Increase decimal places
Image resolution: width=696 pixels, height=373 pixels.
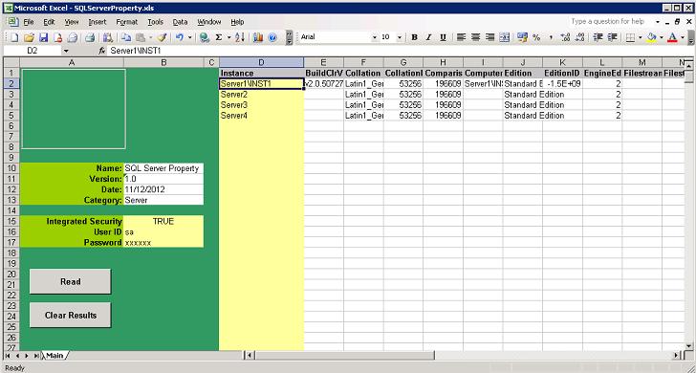click(x=565, y=37)
